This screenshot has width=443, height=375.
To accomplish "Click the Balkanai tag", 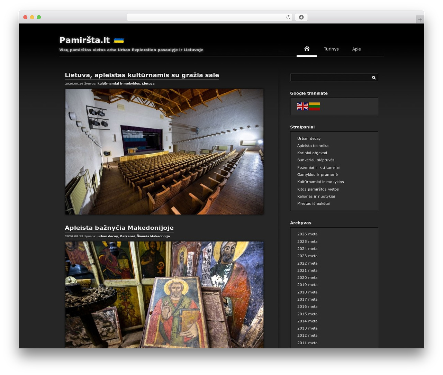I will [x=127, y=236].
